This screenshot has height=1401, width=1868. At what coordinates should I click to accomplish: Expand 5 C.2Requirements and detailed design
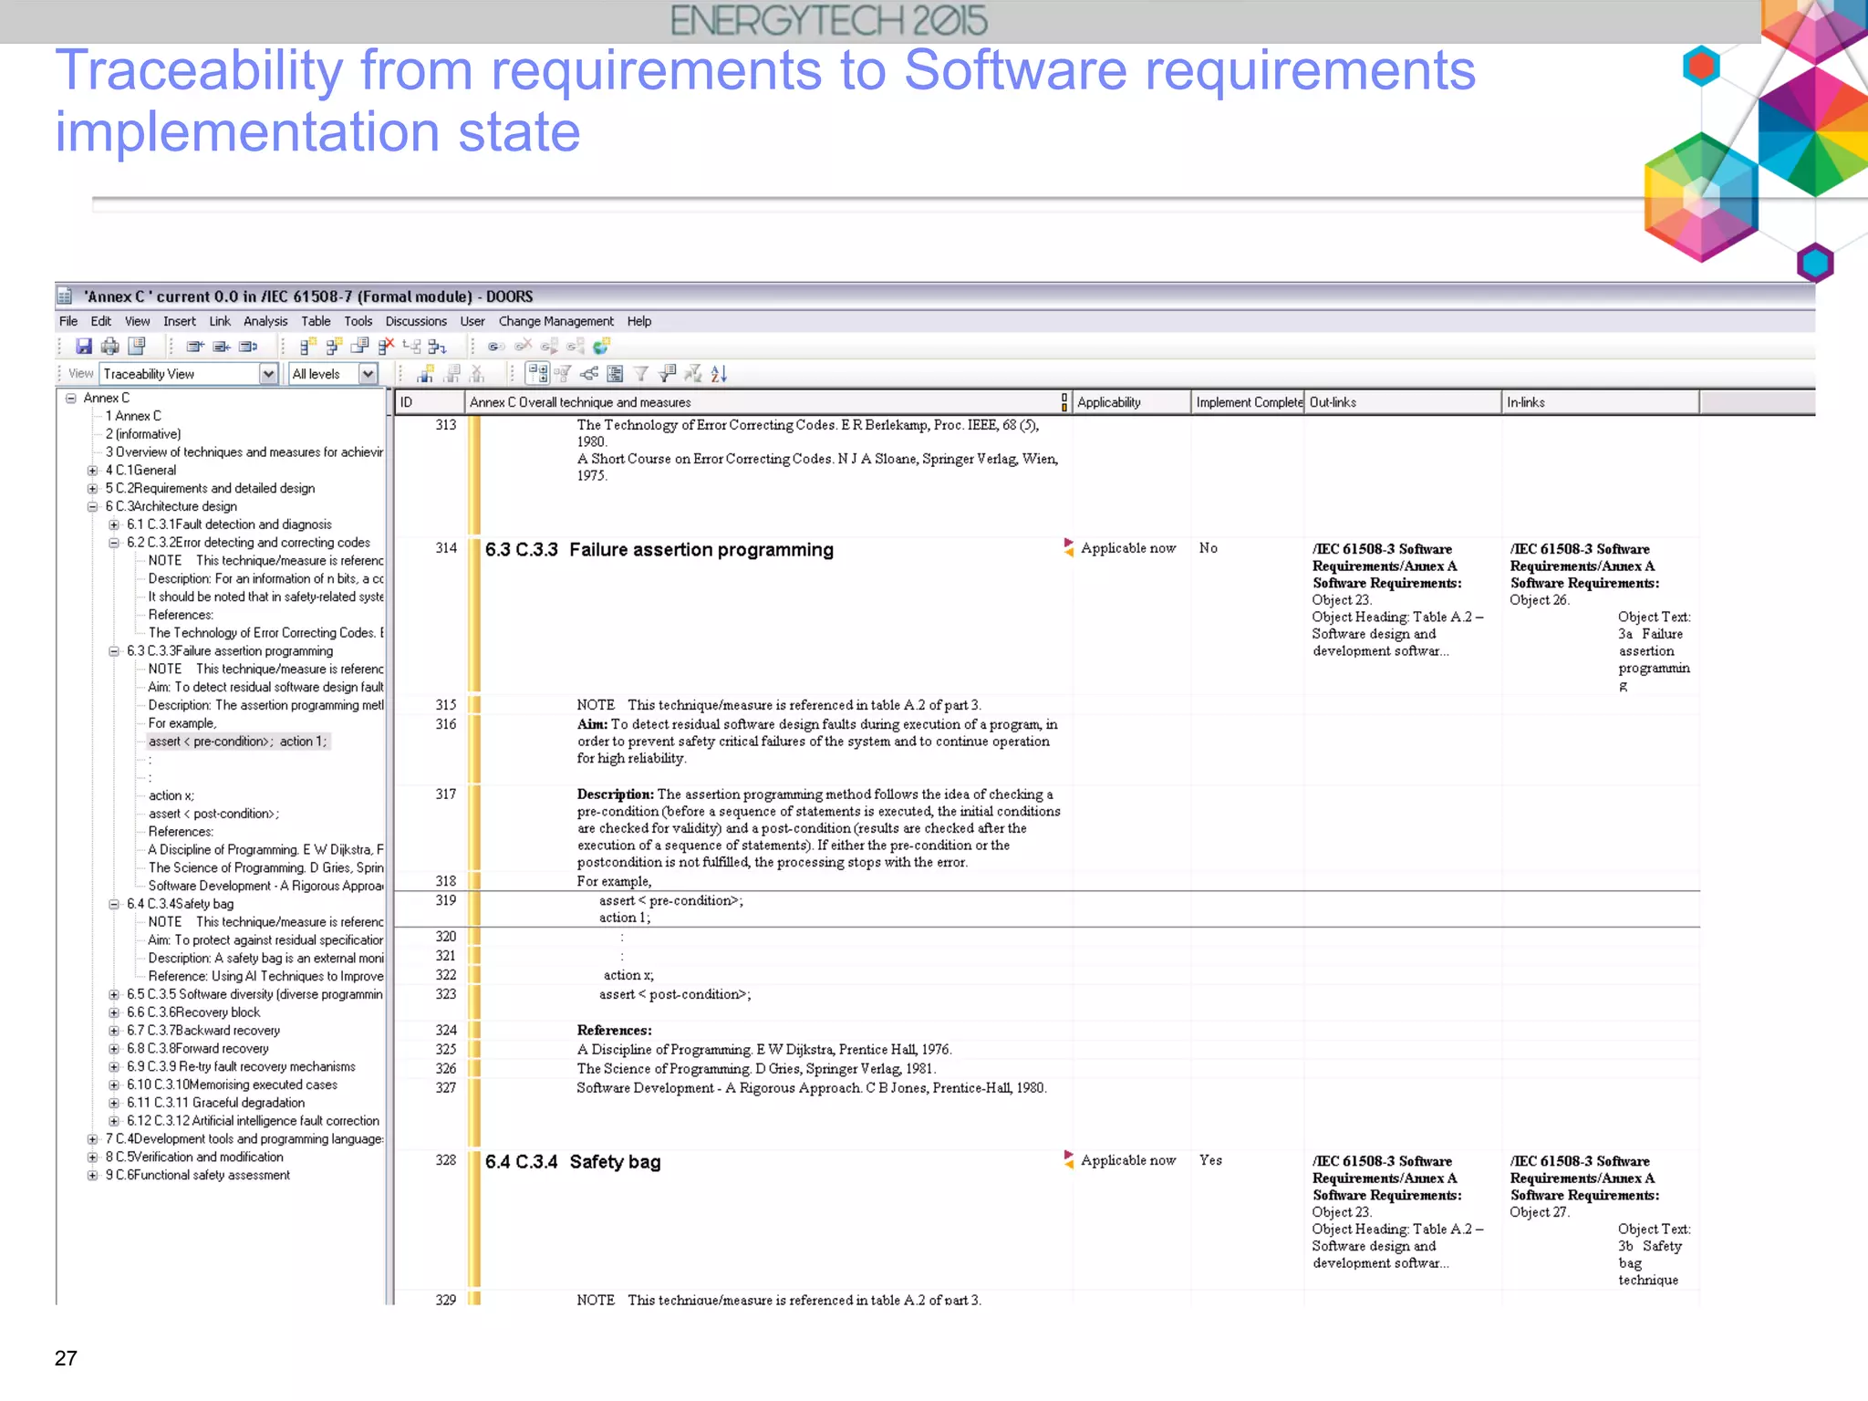pos(92,489)
